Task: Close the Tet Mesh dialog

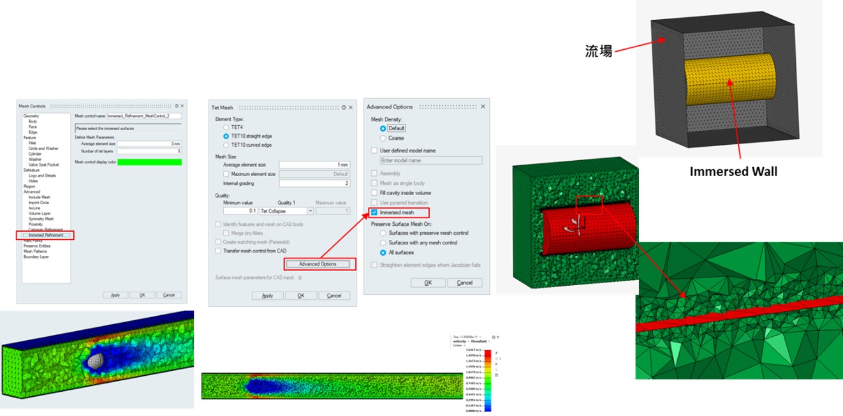Action: click(349, 108)
